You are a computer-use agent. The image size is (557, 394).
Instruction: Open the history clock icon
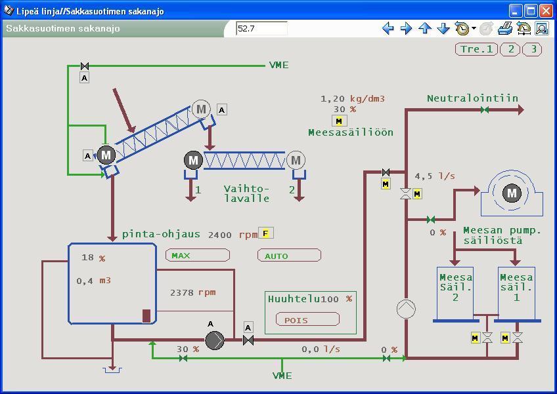tap(462, 28)
